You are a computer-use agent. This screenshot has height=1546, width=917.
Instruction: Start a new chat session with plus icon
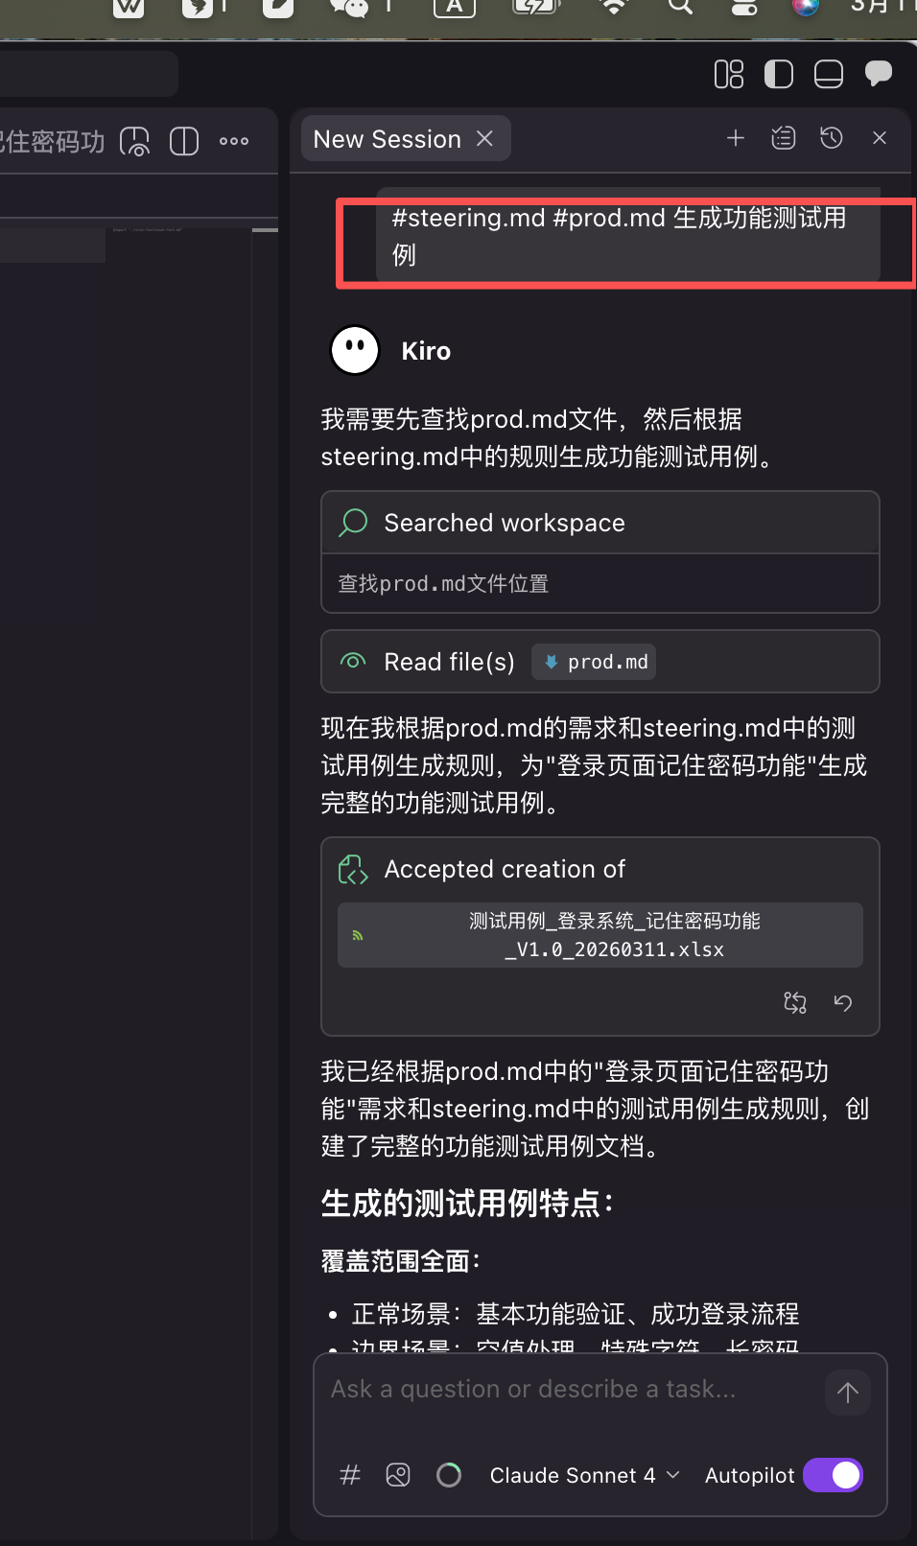(735, 138)
